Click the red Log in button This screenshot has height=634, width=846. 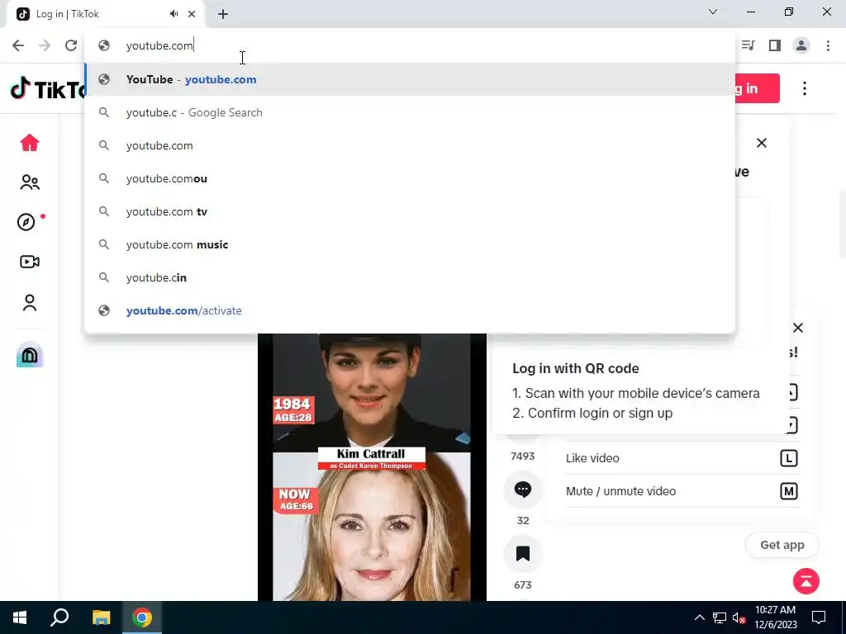[x=757, y=88]
